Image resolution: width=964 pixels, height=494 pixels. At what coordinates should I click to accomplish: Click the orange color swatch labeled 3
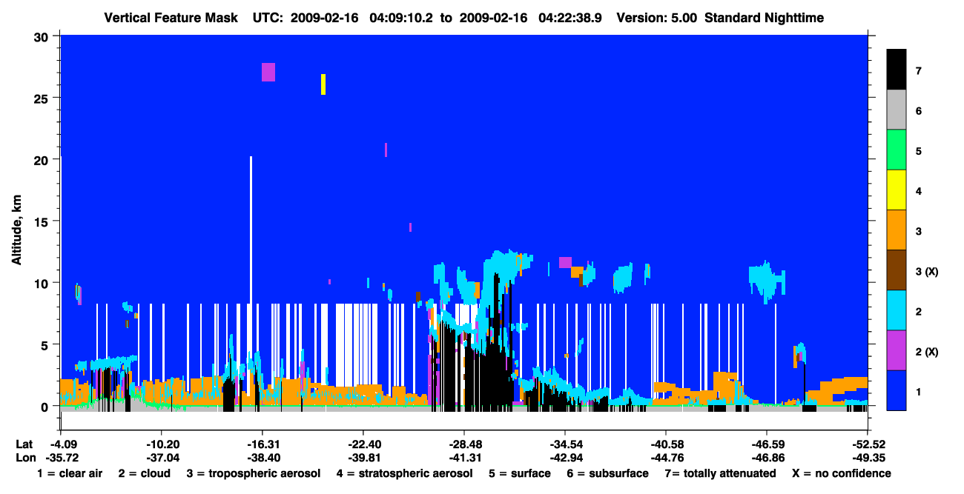[x=897, y=230]
